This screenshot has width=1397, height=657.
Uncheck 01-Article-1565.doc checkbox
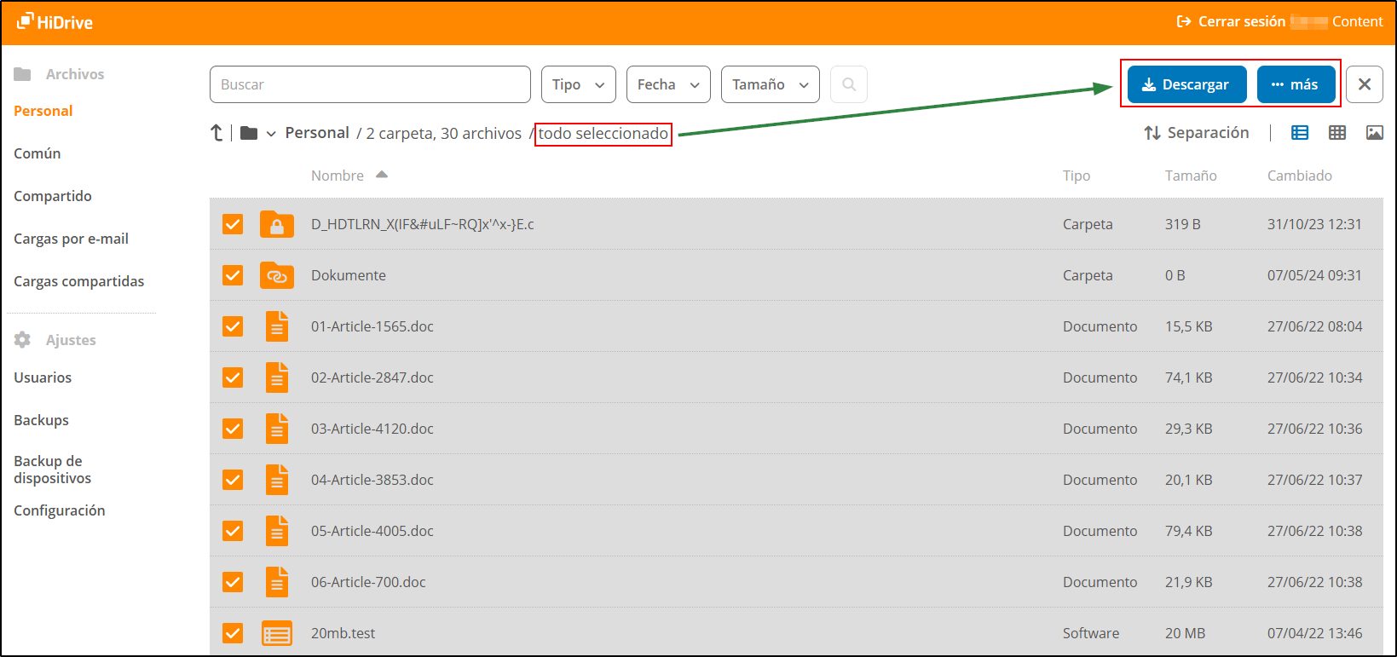tap(233, 326)
